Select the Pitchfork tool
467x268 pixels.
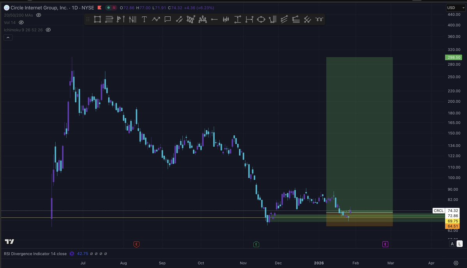307,19
